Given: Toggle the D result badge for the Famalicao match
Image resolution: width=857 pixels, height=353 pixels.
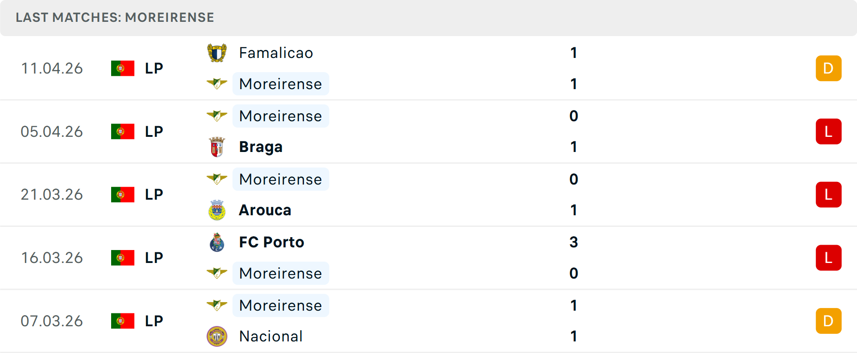Looking at the screenshot, I should [x=828, y=68].
